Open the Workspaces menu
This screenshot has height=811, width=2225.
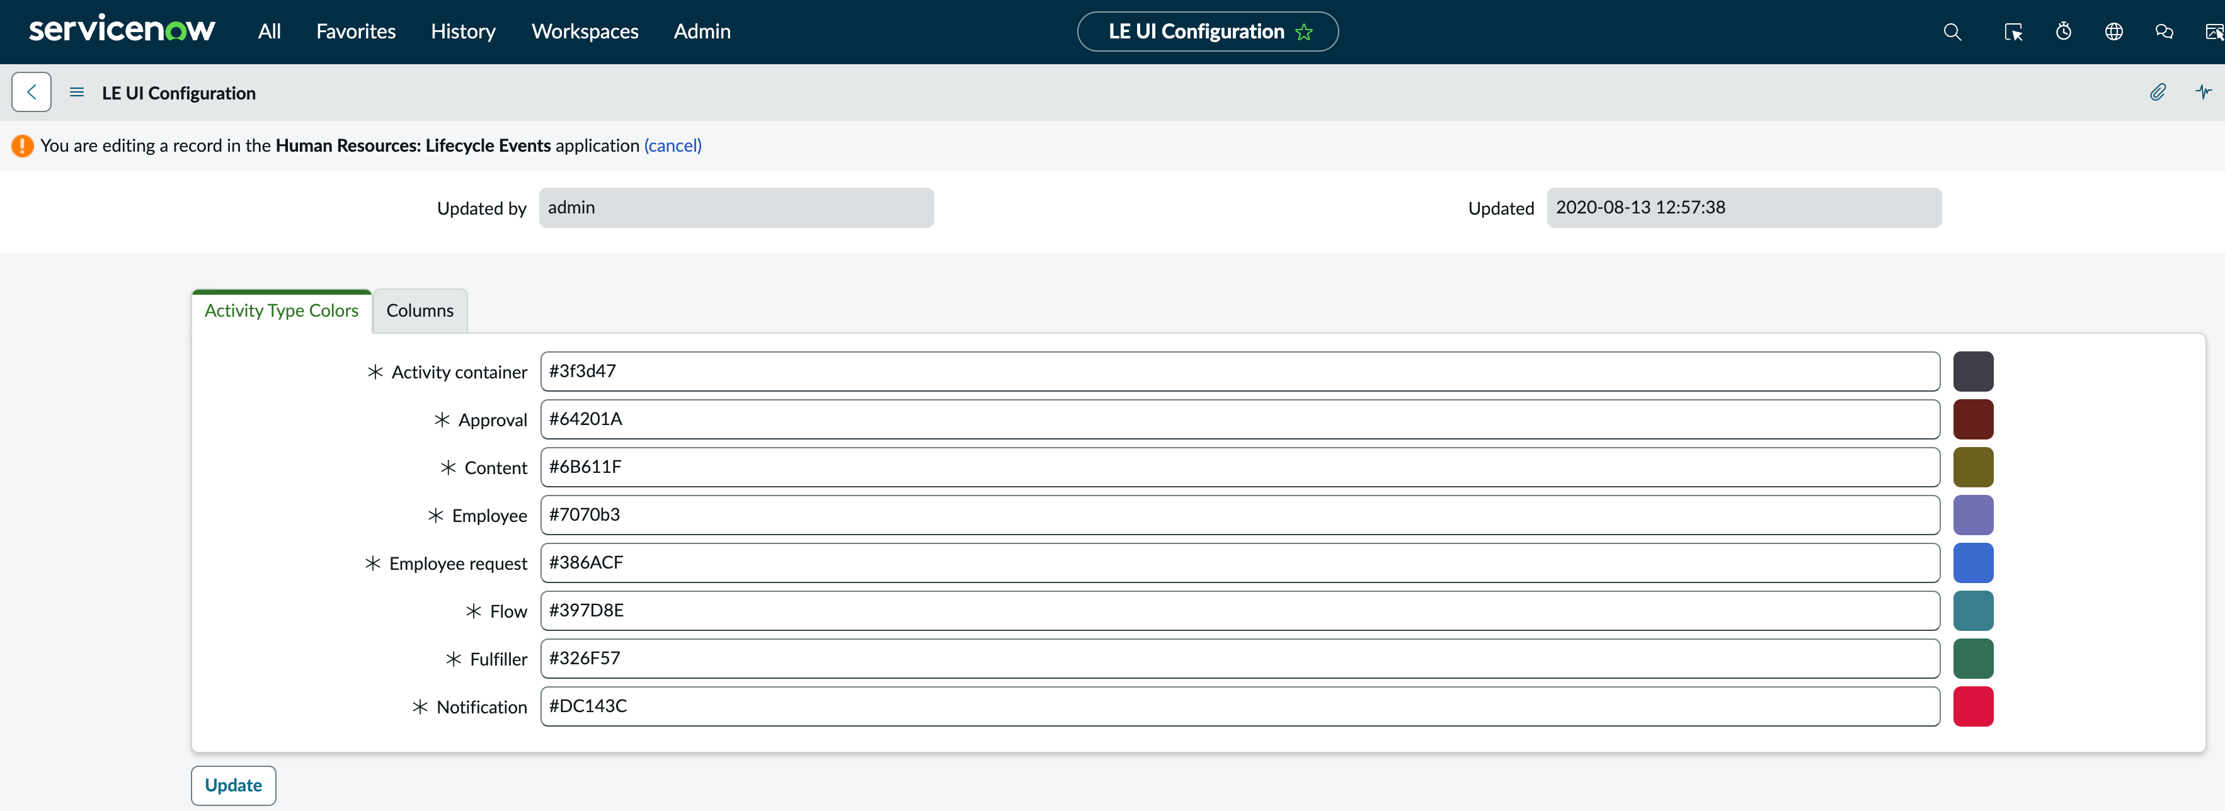585,31
